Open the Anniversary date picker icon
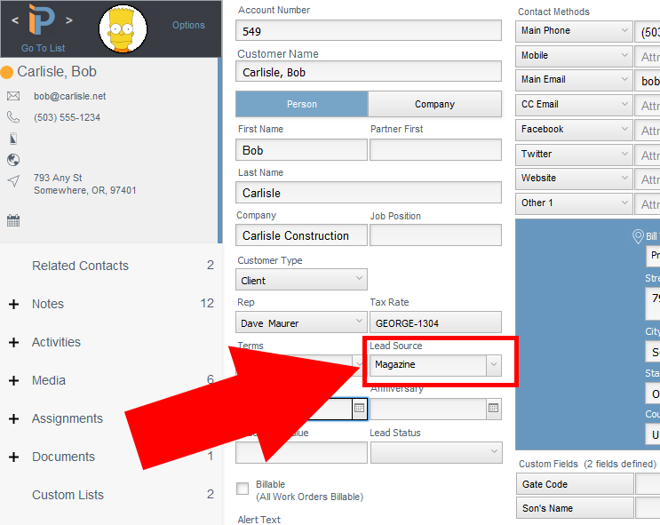Screen dimensions: 660x525 (493, 408)
